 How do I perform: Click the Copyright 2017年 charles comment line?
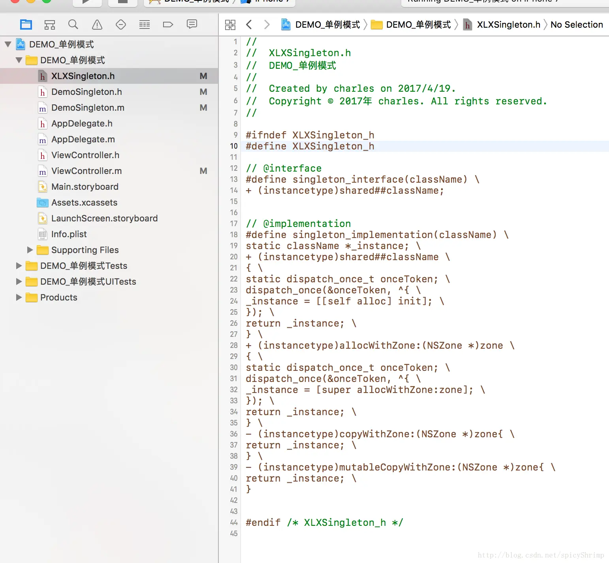coord(397,101)
